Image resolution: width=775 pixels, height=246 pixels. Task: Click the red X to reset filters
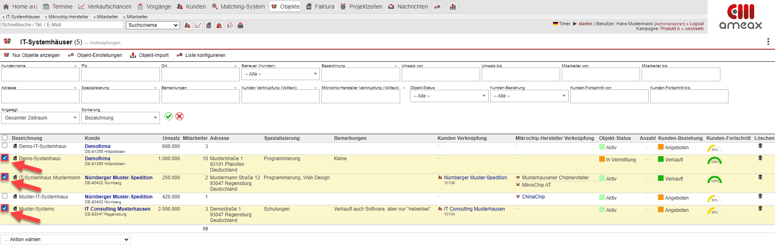(x=179, y=116)
